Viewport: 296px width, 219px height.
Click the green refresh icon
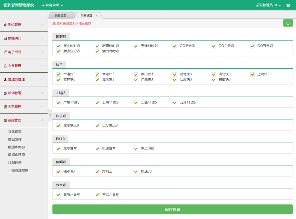point(288,23)
